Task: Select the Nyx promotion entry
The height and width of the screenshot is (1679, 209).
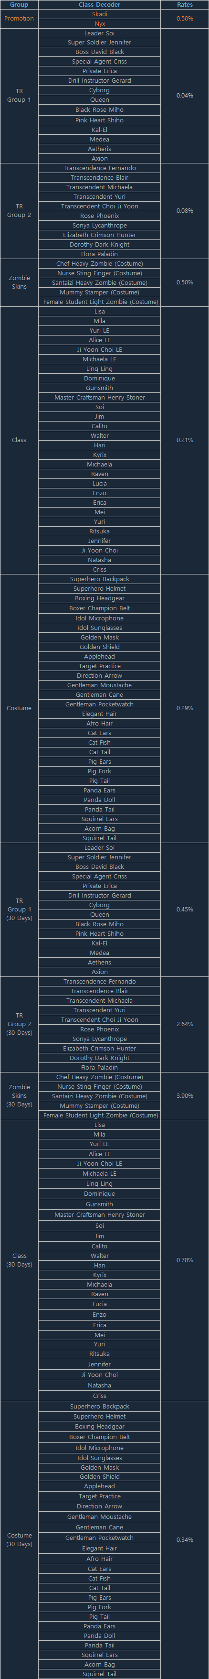Action: [100, 23]
